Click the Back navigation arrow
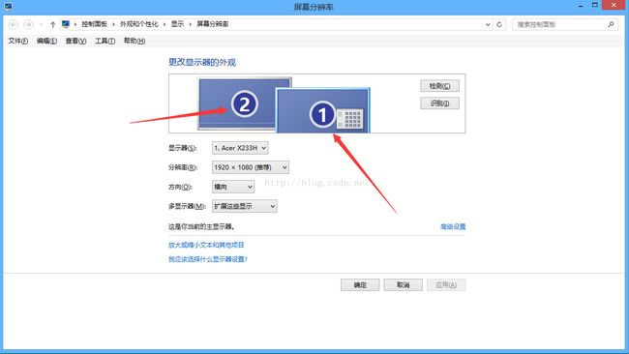This screenshot has width=629, height=354. (x=14, y=24)
